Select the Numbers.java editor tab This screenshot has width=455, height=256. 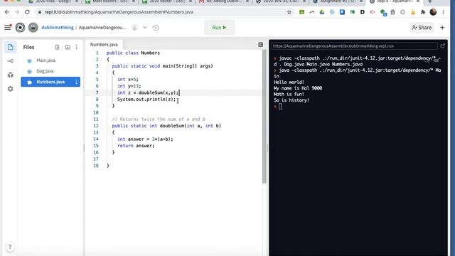pyautogui.click(x=104, y=44)
